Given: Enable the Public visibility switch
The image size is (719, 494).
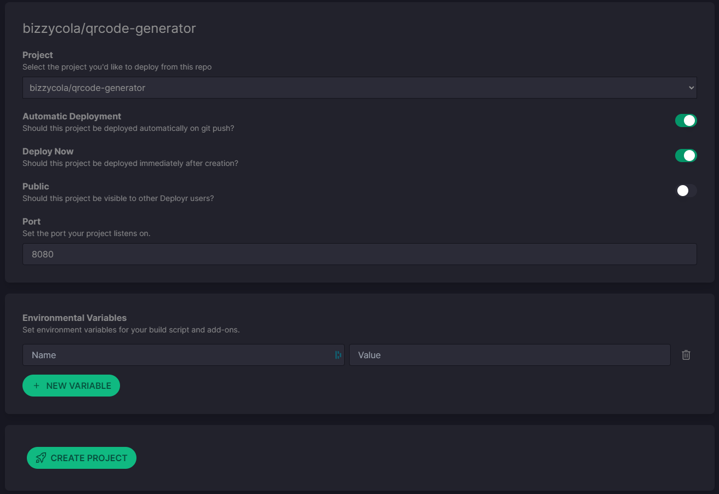Looking at the screenshot, I should [686, 191].
